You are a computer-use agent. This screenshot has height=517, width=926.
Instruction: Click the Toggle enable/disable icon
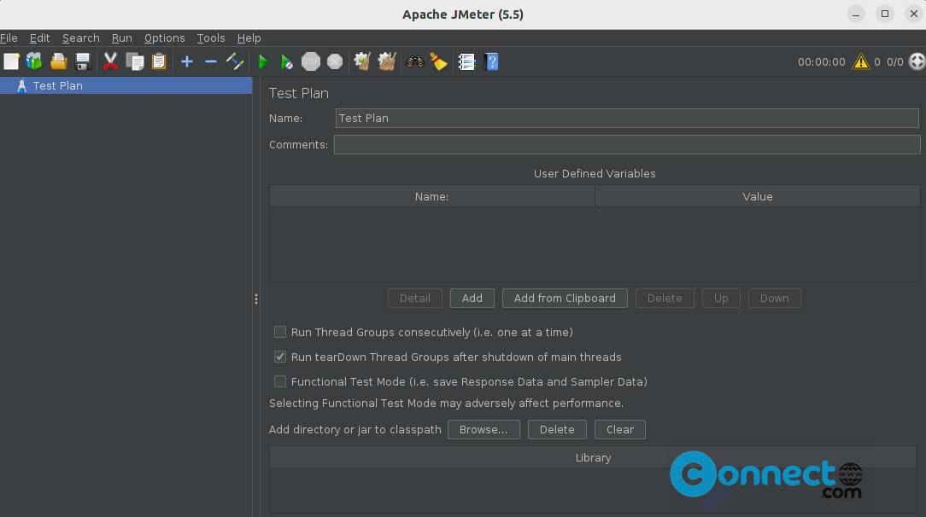235,61
